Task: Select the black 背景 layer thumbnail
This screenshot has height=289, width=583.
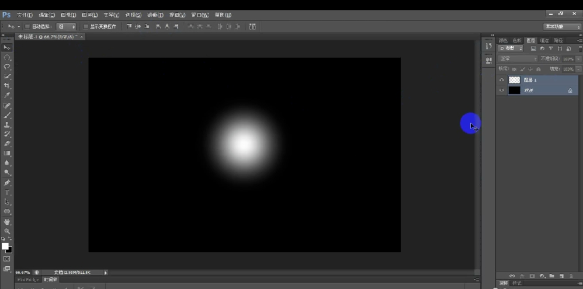Action: 514,90
